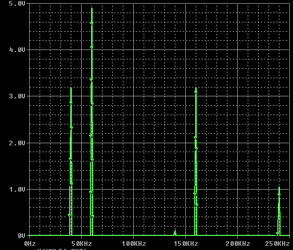This screenshot has height=250, width=293.
Task: Click the 250KHz frequency axis label
Action: [277, 244]
